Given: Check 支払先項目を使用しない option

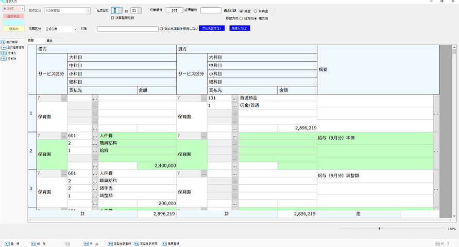Looking at the screenshot, I should coord(161,29).
